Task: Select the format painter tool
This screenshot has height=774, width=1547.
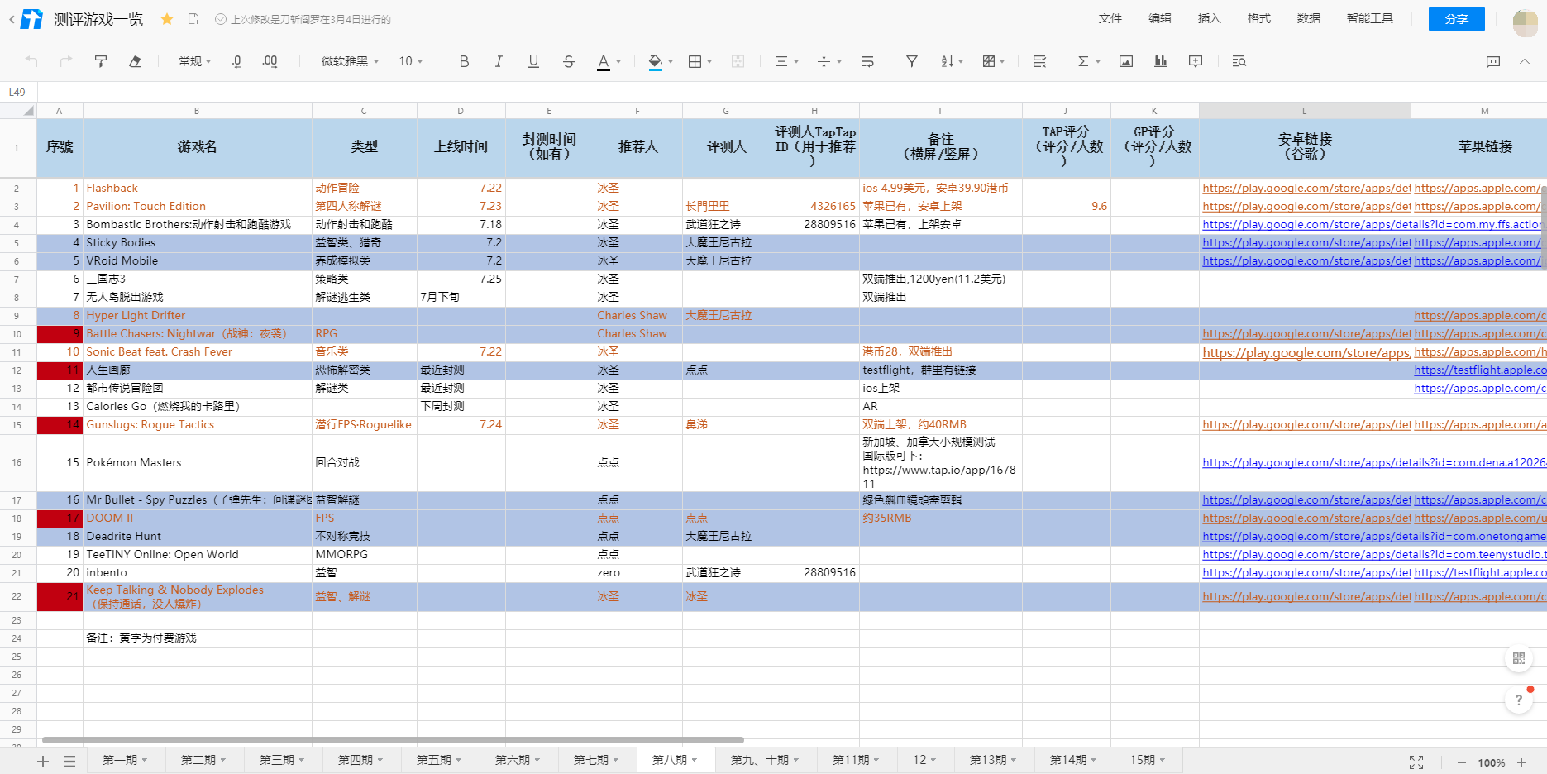Action: click(101, 61)
